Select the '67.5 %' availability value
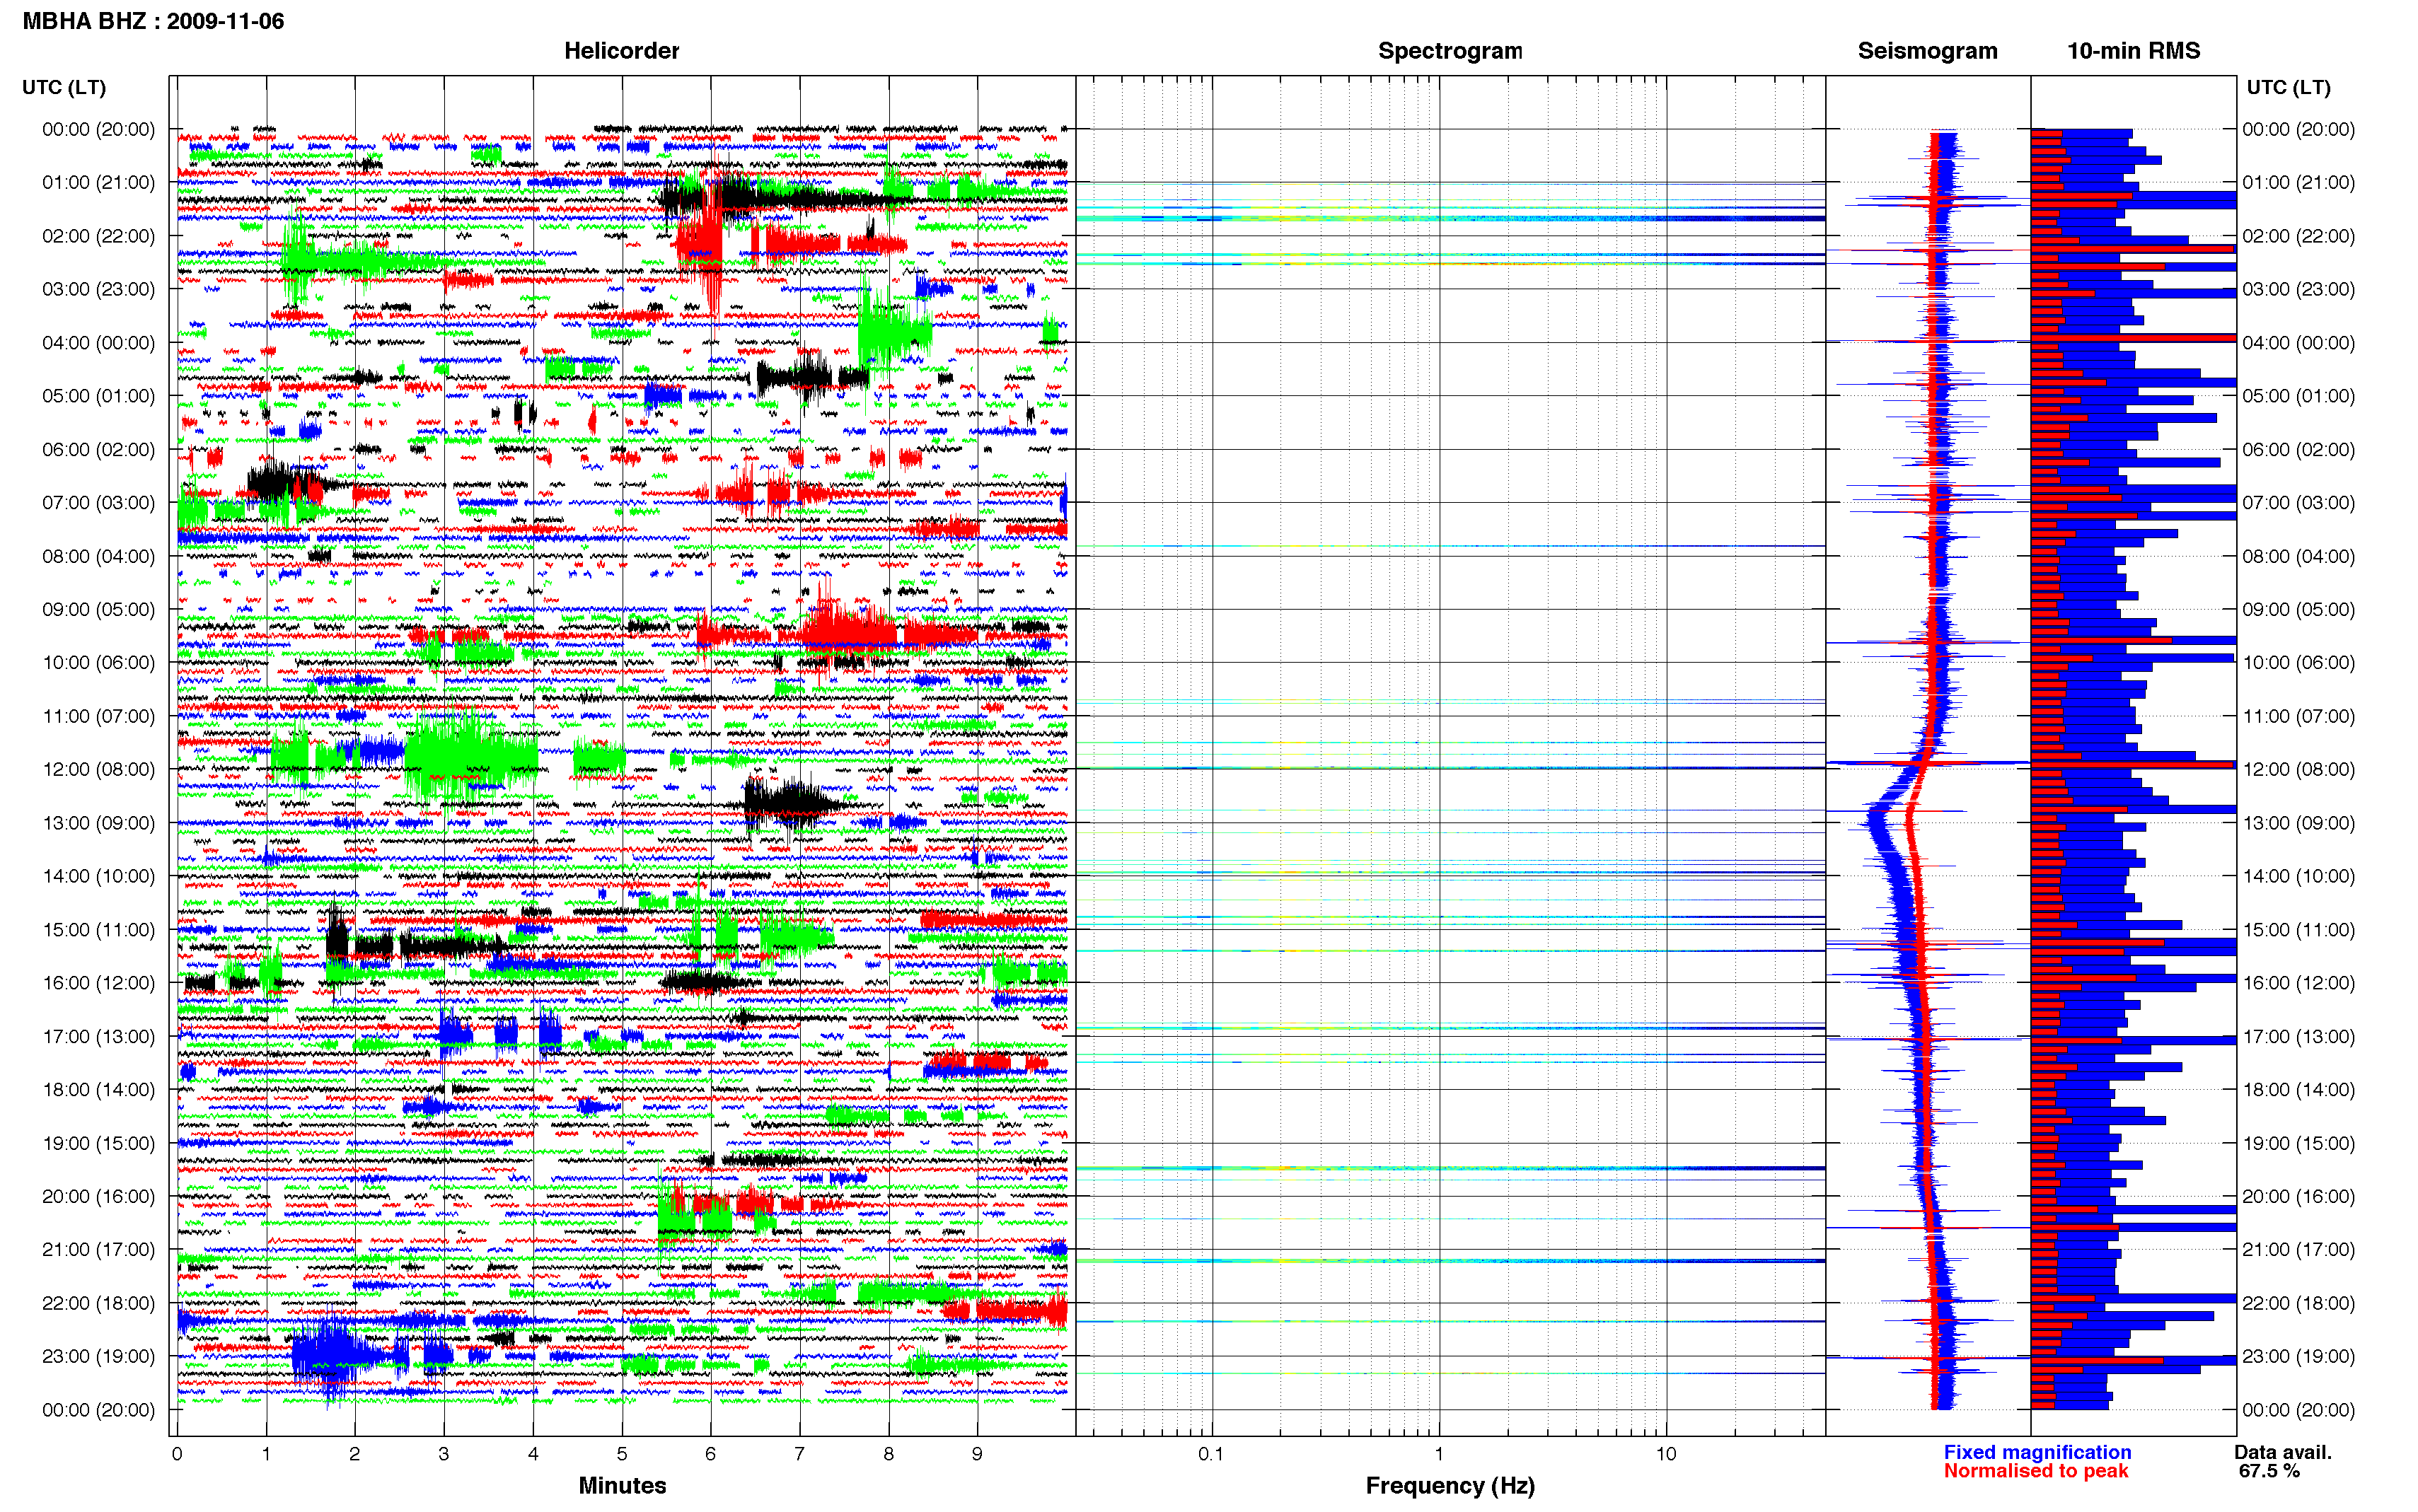Image resolution: width=2418 pixels, height=1512 pixels. [x=2269, y=1471]
